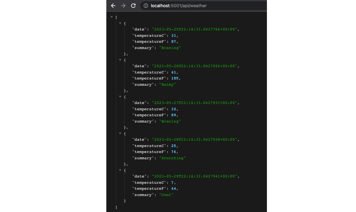Click the "Bracing" summary in the 2023-05-25 object
This screenshot has width=356, height=212.
[x=170, y=48]
